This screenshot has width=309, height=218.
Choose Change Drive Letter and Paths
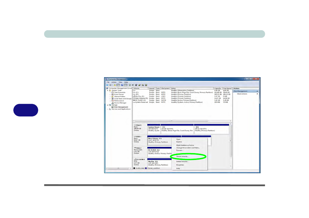[189, 148]
